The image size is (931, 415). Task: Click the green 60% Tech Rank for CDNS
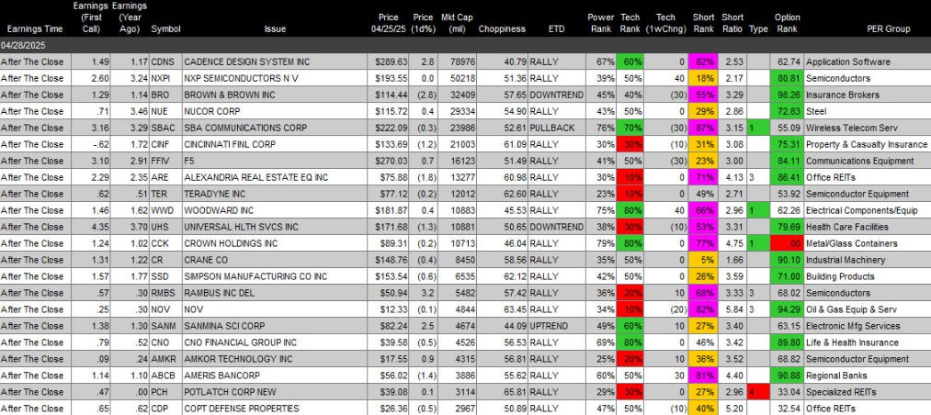tap(630, 62)
